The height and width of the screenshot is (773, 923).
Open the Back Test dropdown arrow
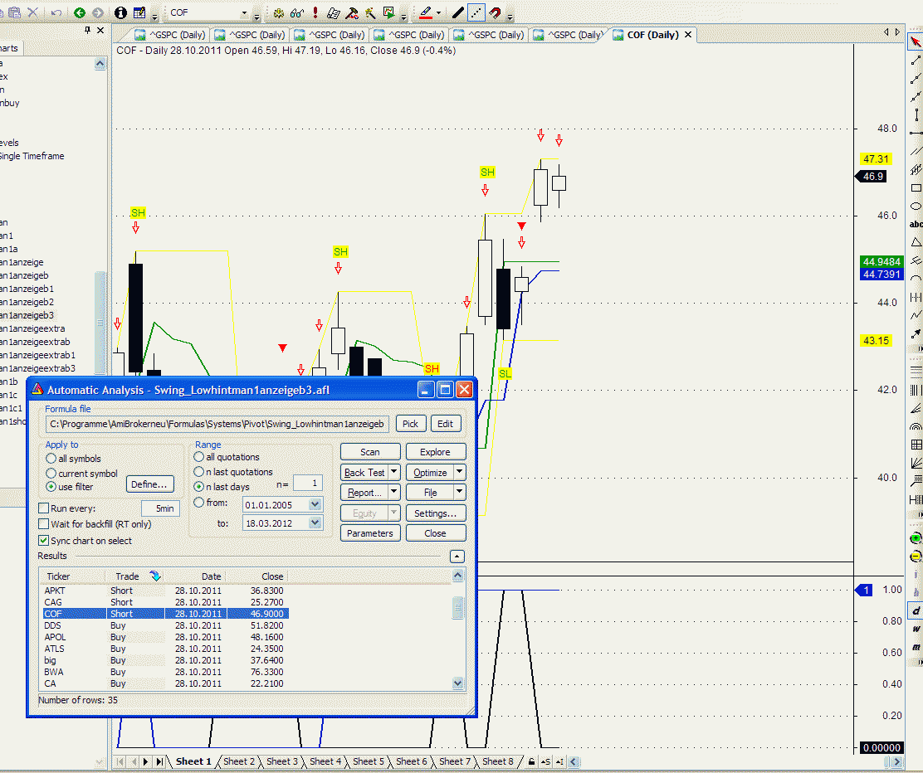click(x=393, y=473)
